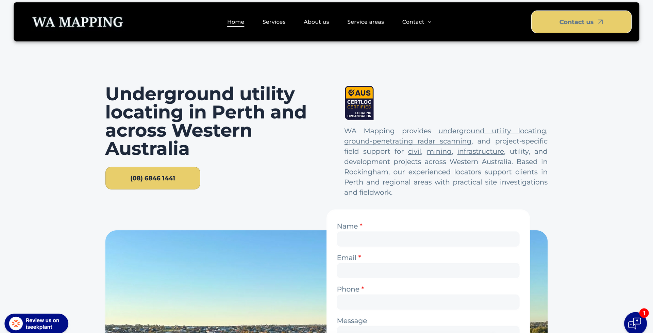Call the (08) 6846 1441 button

[153, 178]
